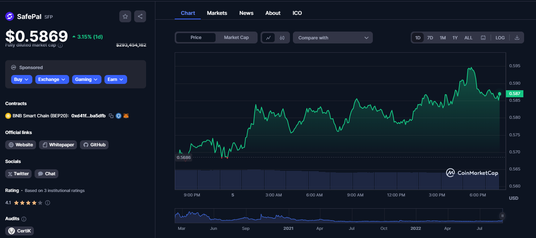Expand the Gaming sponsored dropdown
Screen dimensions: 536x238
[87, 79]
